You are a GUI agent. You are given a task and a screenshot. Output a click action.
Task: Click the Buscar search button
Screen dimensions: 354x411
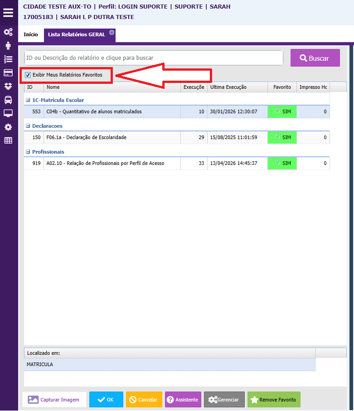point(315,58)
